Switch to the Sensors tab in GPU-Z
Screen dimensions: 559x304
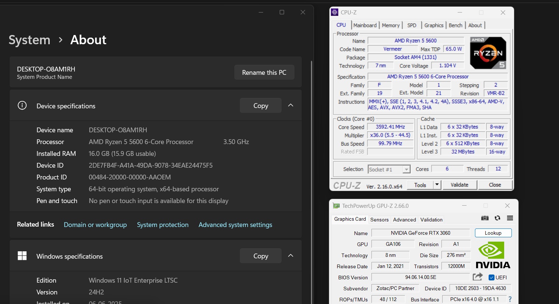click(x=380, y=220)
